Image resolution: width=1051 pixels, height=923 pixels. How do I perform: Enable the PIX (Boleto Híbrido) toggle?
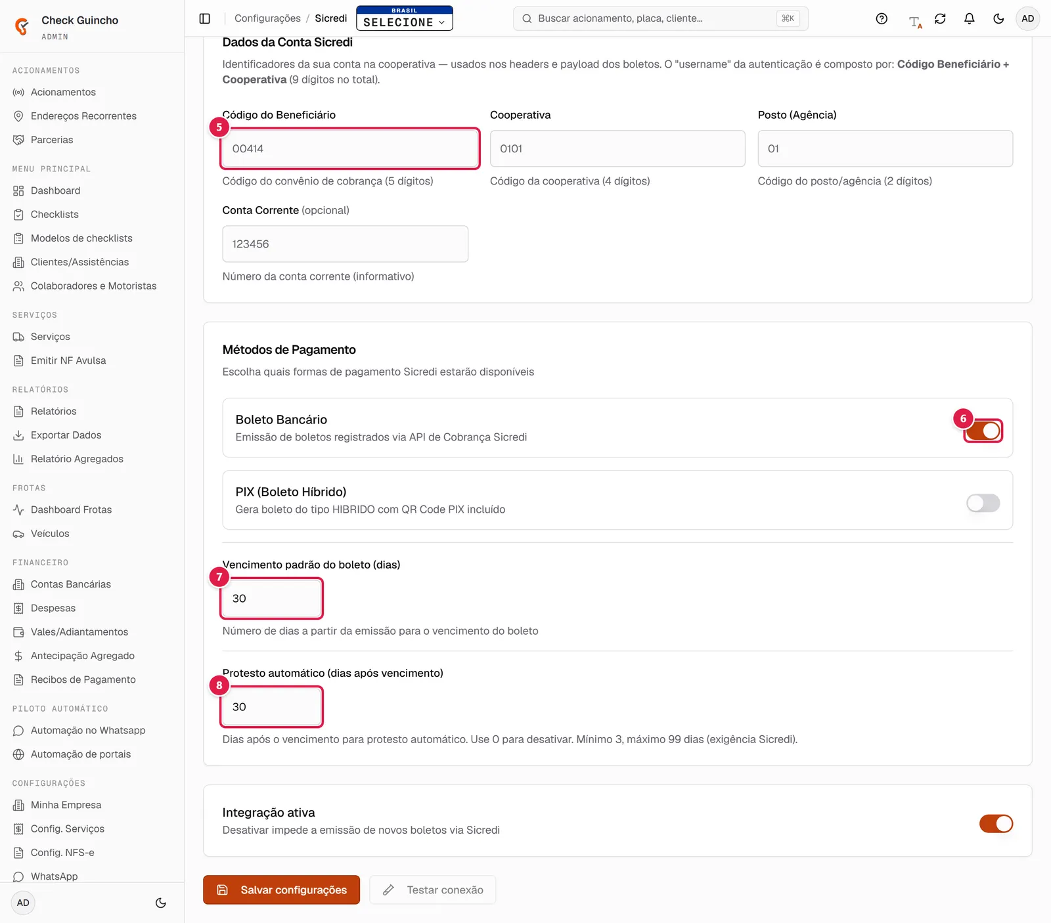click(983, 503)
